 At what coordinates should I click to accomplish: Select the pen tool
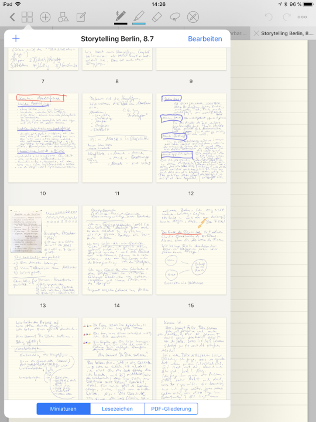[x=121, y=16]
